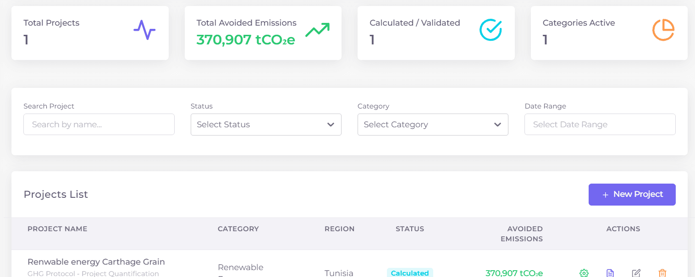Open purple document report icon in Renwable energy row
This screenshot has width=695, height=277.
pyautogui.click(x=610, y=273)
